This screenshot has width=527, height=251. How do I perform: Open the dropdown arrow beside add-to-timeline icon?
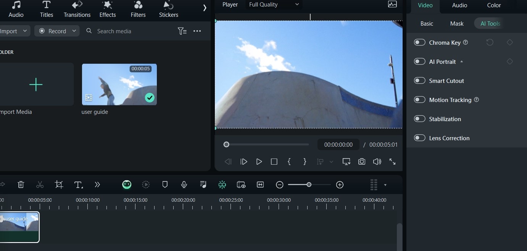(x=331, y=162)
